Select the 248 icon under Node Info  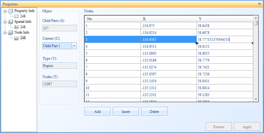(16, 38)
